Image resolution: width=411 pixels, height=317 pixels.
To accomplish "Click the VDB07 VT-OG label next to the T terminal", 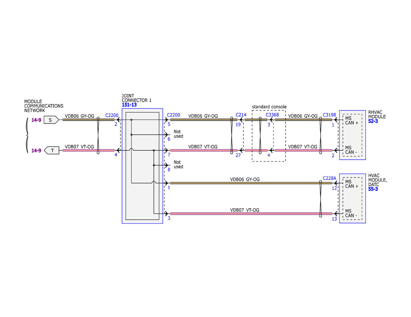I will (x=79, y=147).
